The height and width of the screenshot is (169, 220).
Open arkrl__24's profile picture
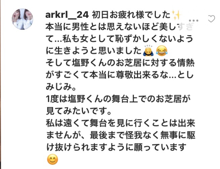[23, 19]
